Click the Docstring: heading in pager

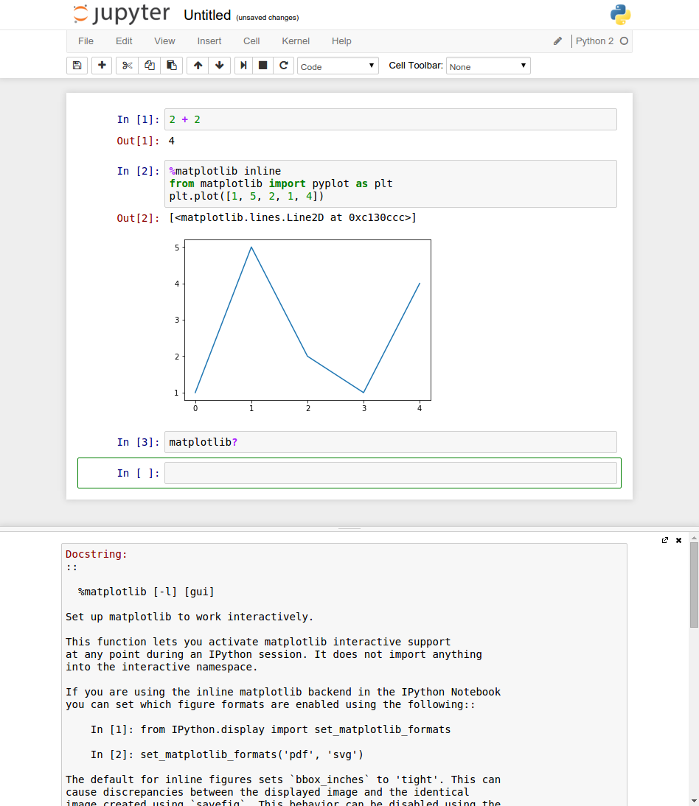[96, 554]
